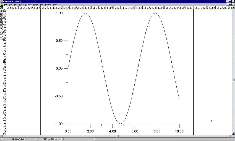Viewport: 235px width, 141px height.
Task: Click the 'Nothing Selected' status bar text
Action: click(19, 139)
